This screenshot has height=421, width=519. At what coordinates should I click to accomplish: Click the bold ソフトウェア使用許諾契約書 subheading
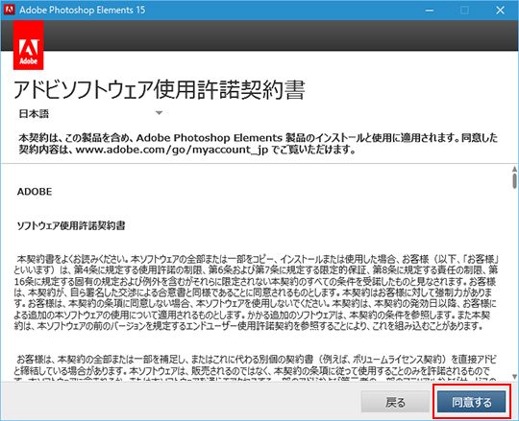[71, 226]
